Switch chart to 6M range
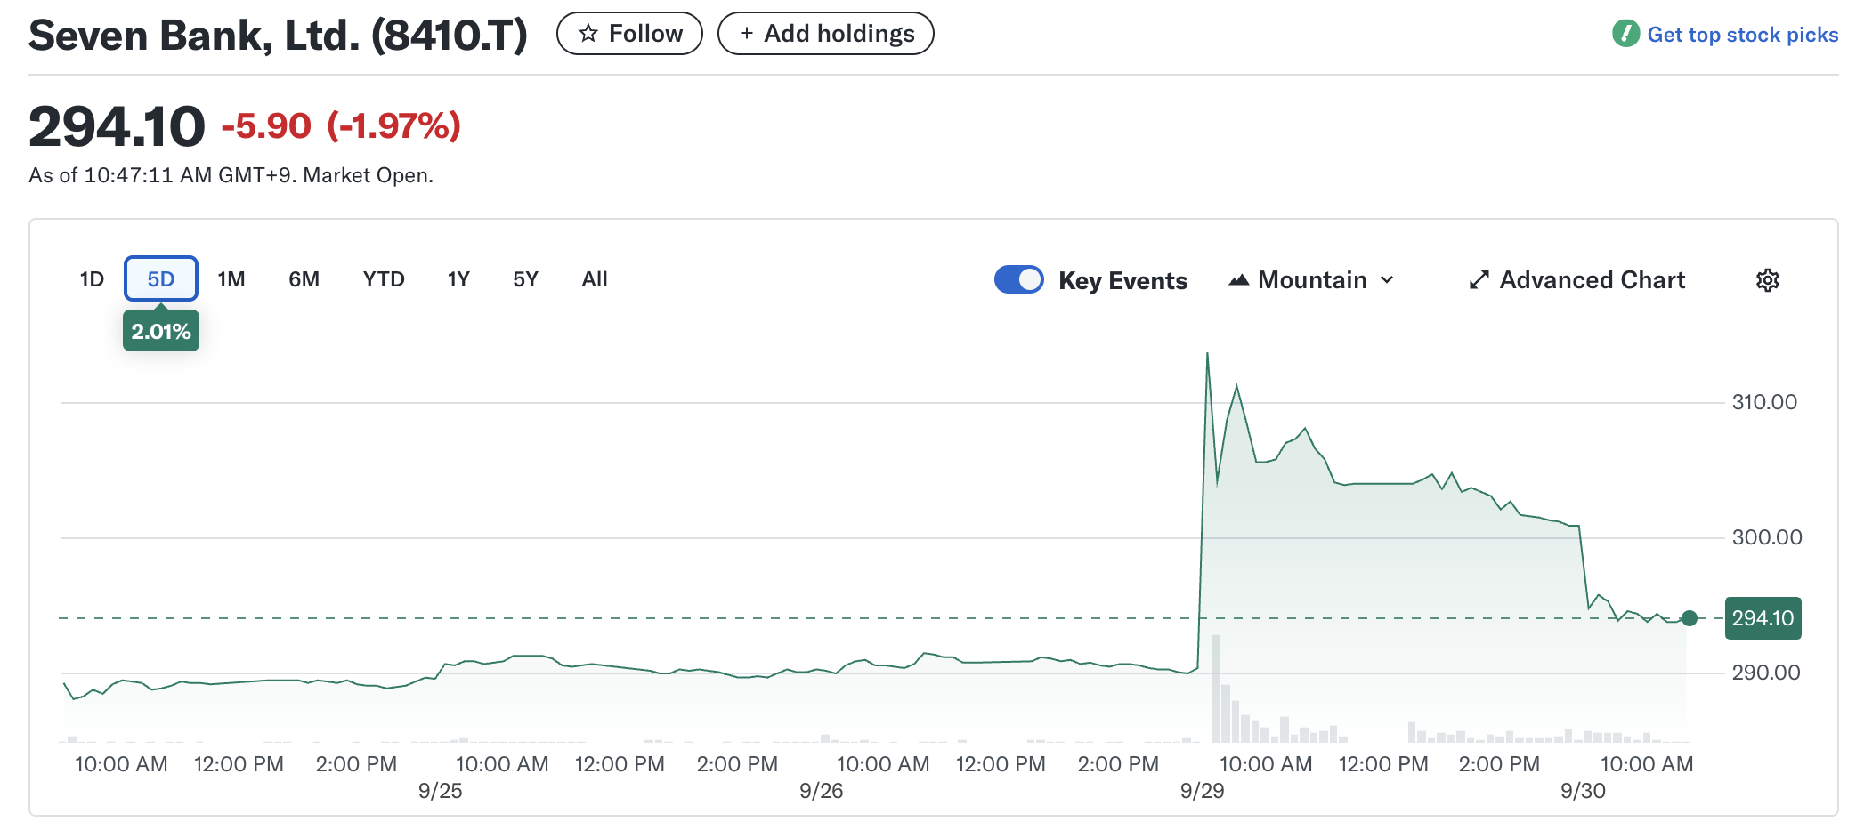The width and height of the screenshot is (1864, 830). [304, 279]
